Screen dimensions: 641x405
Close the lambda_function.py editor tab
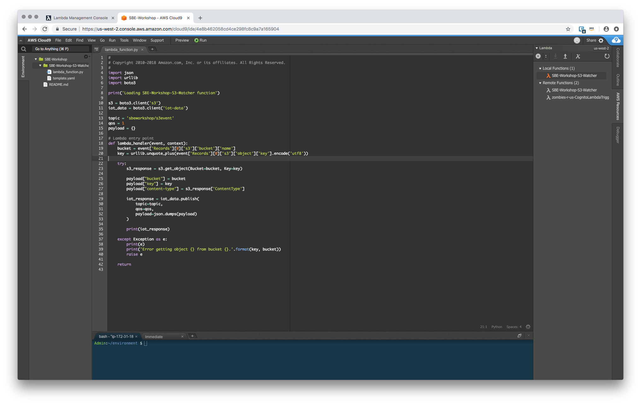142,49
